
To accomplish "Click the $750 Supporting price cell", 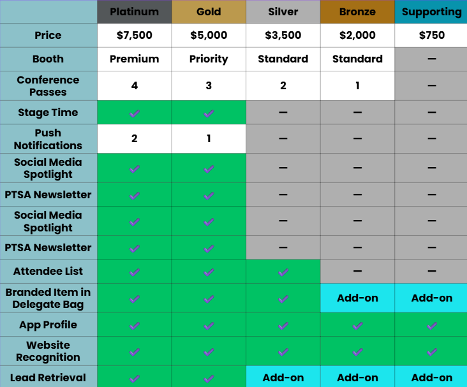I will (x=431, y=35).
